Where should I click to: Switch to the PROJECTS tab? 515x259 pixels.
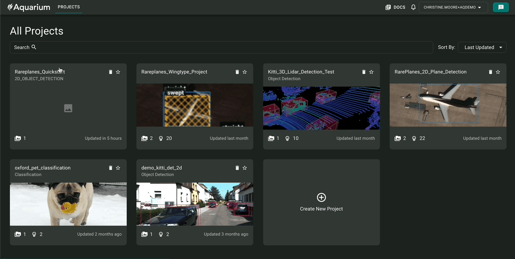click(69, 7)
